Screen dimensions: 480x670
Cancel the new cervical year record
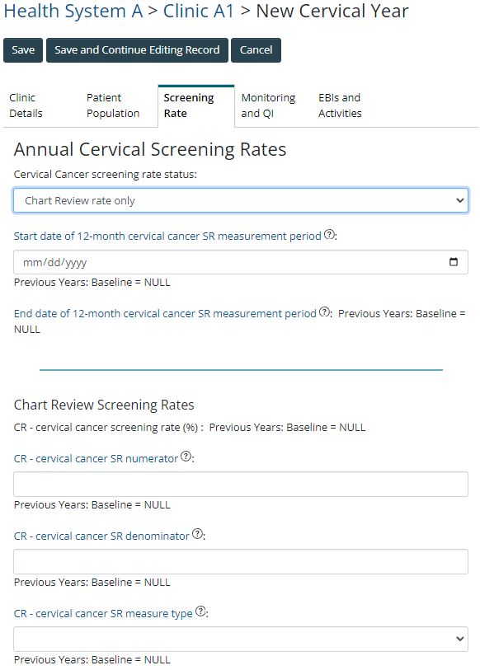tap(256, 50)
